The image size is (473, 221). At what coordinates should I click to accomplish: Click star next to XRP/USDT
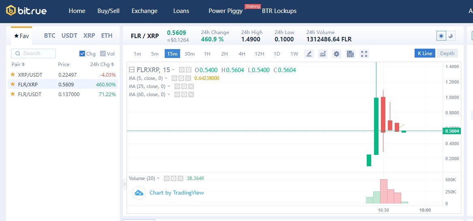point(13,74)
